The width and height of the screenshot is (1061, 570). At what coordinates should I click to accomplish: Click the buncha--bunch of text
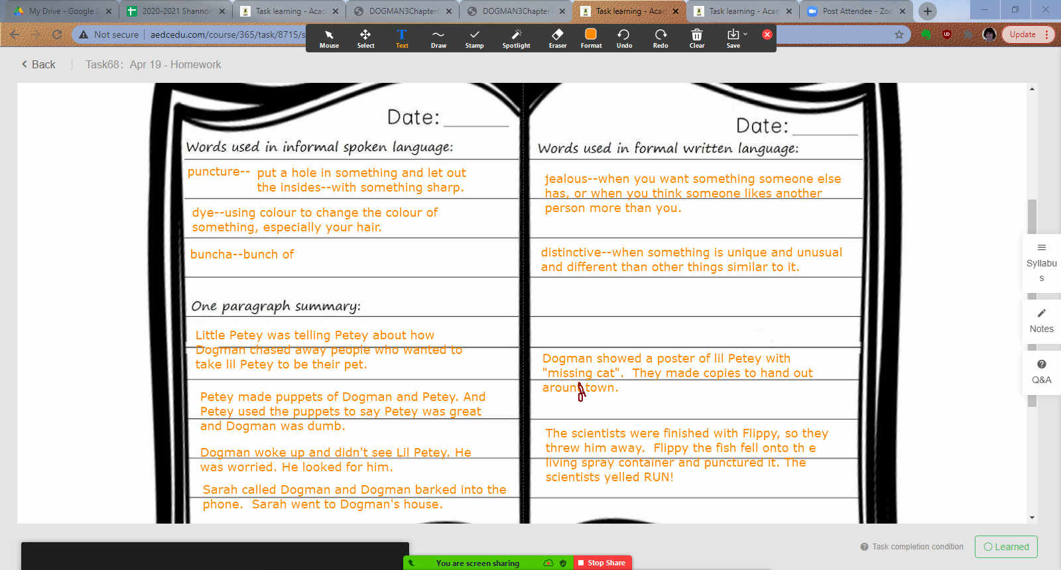click(242, 255)
